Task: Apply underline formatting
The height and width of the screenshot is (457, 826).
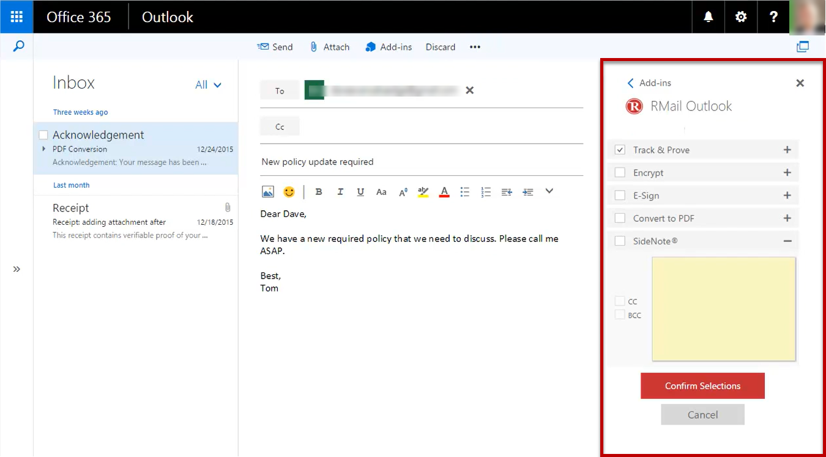Action: (x=360, y=191)
